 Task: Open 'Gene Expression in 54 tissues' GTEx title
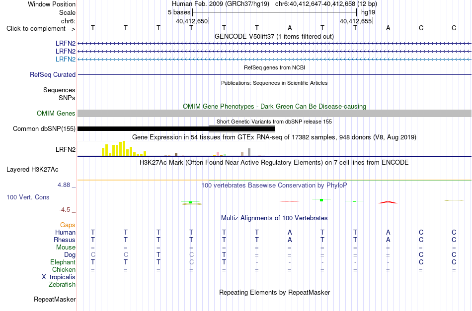[x=274, y=137]
